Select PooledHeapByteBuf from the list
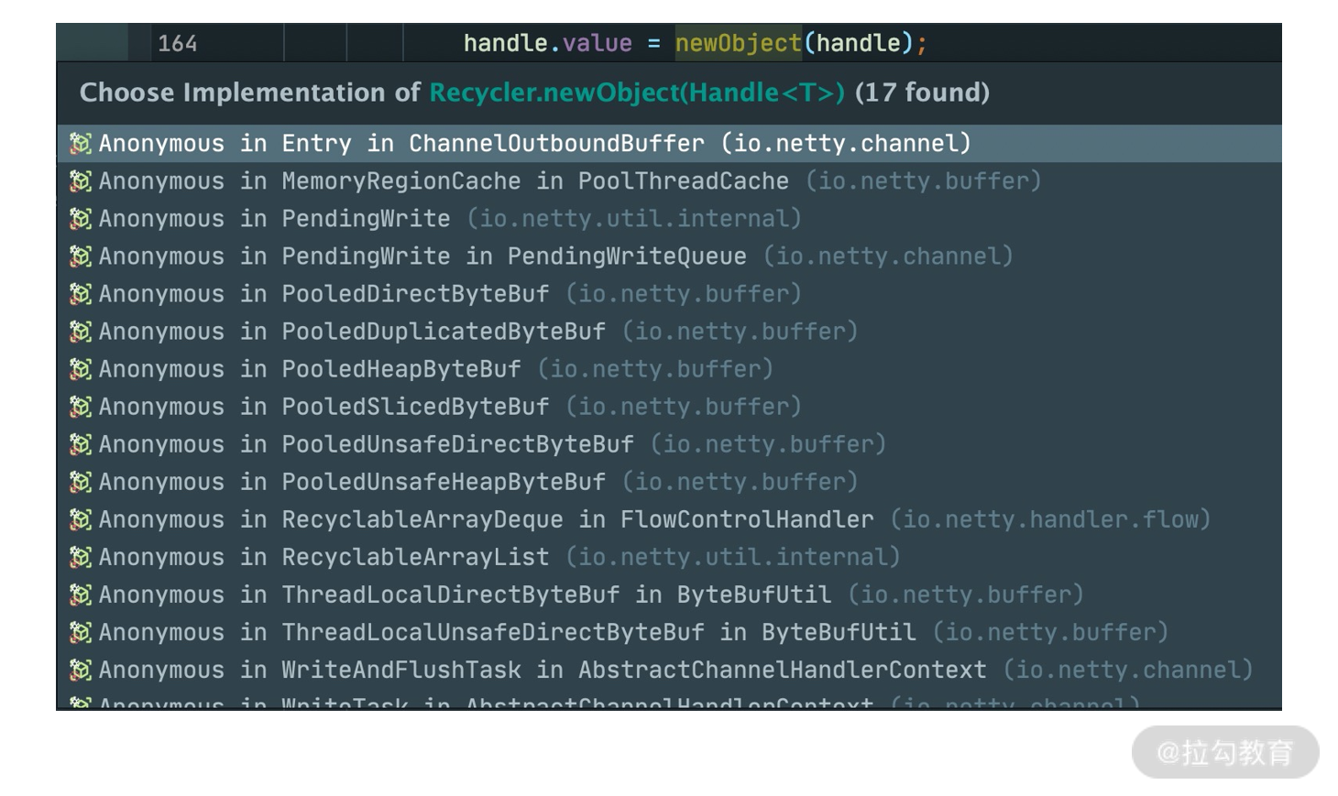 click(400, 369)
